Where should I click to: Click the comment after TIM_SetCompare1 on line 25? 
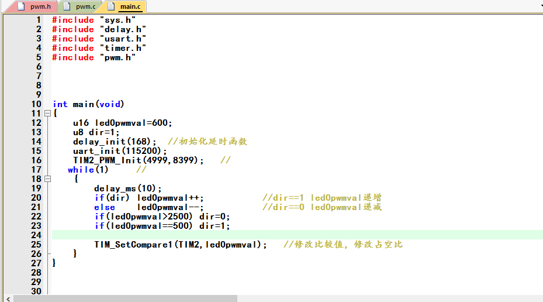pyautogui.click(x=343, y=245)
